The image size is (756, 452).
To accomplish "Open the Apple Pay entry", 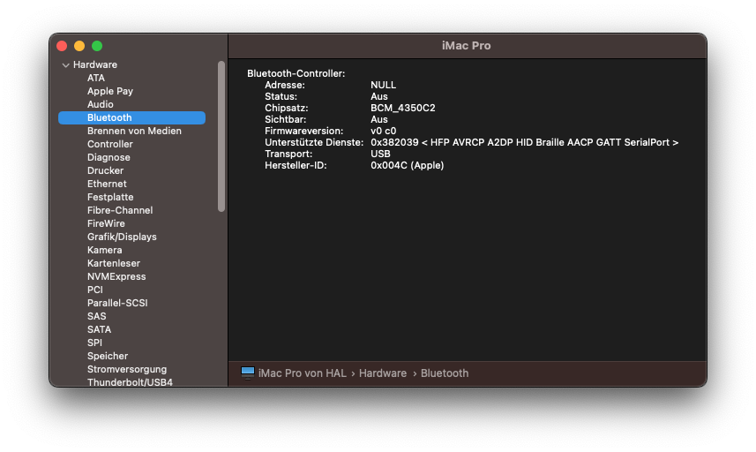I will tap(110, 91).
